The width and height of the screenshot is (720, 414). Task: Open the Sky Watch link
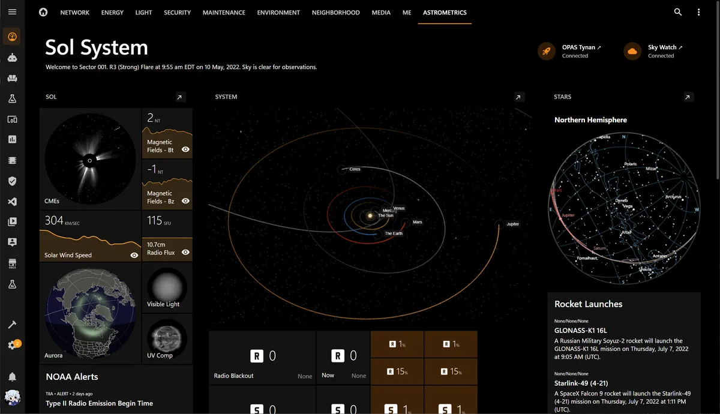[665, 47]
